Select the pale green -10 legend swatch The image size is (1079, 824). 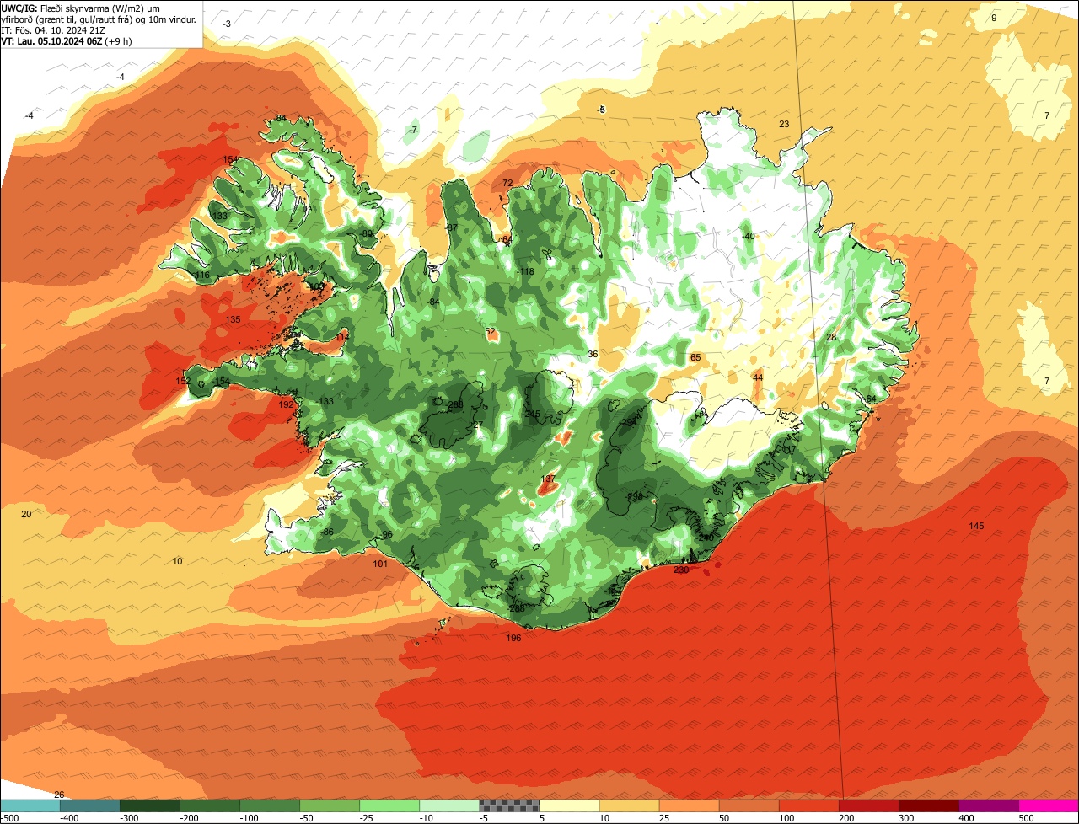coord(448,805)
